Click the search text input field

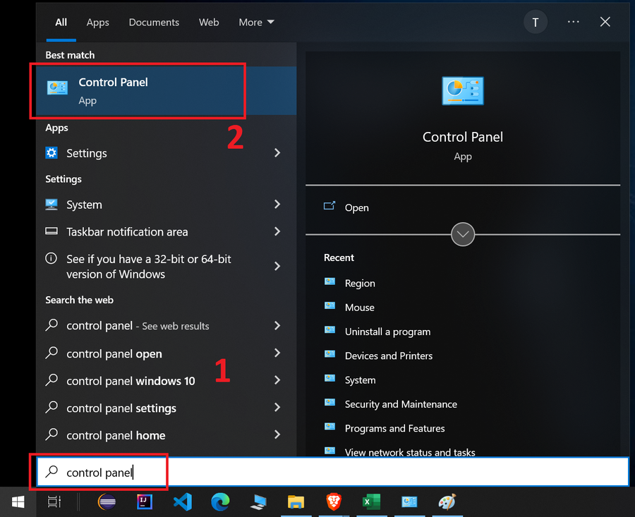point(332,472)
